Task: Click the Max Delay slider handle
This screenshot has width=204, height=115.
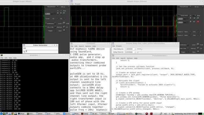Action: (x=142, y=49)
